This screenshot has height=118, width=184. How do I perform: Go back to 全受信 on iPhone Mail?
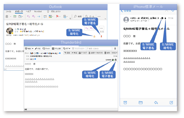point(126,11)
